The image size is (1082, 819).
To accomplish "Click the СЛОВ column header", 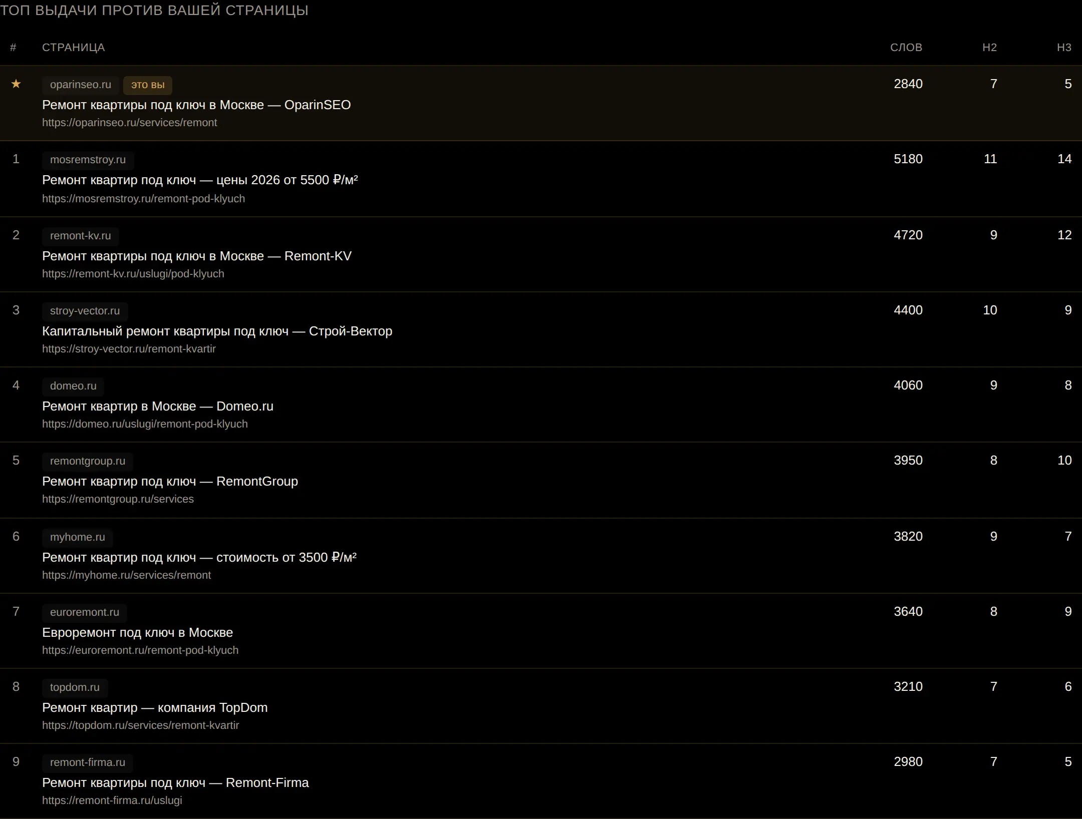I will point(906,48).
